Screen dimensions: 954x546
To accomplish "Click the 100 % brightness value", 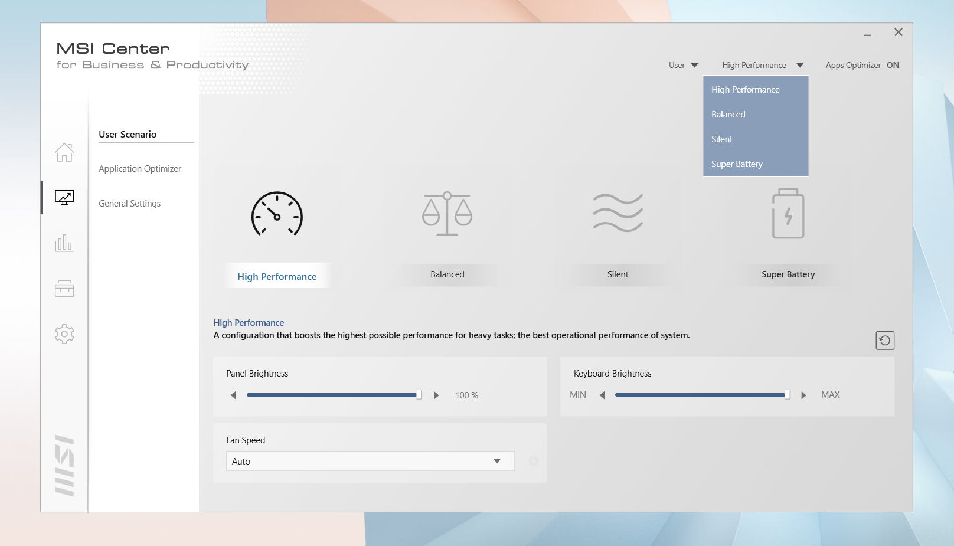I will pyautogui.click(x=466, y=395).
